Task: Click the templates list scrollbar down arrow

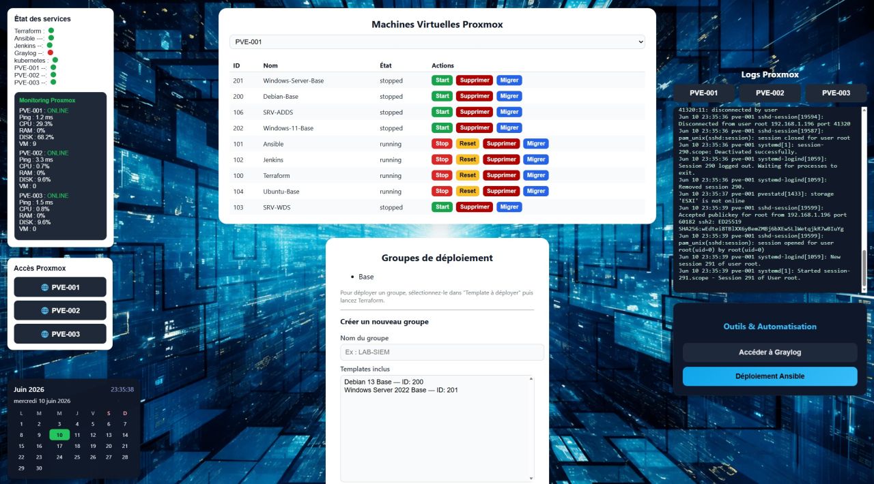Action: pyautogui.click(x=531, y=479)
